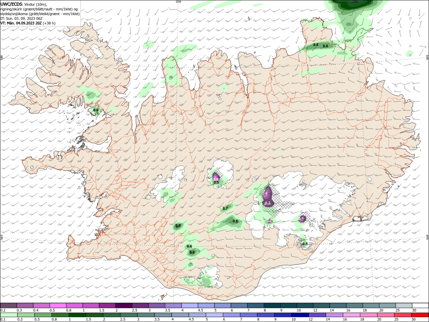Click the 0.6 value in the Westfjords

coord(96,110)
